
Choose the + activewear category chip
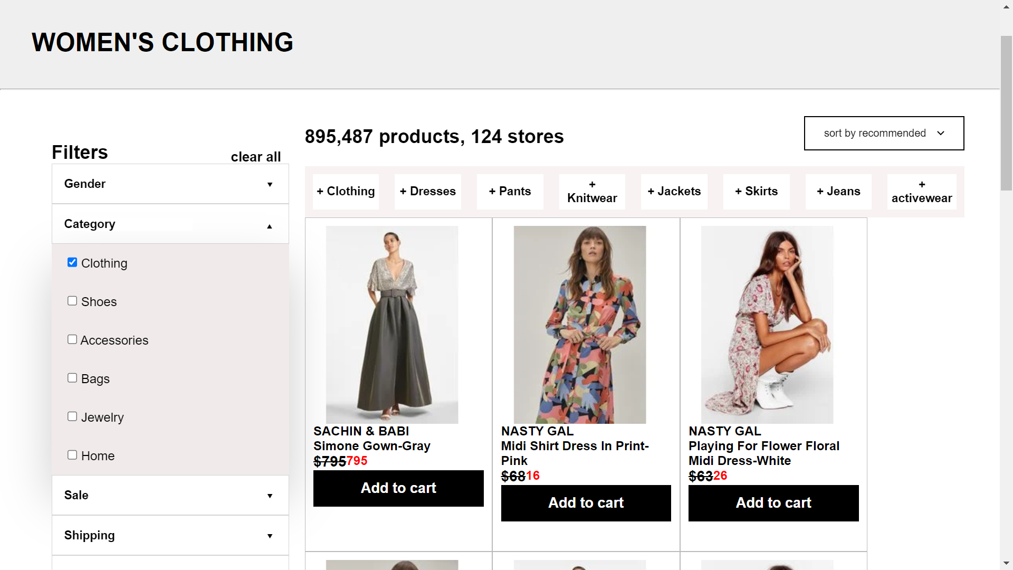tap(921, 192)
